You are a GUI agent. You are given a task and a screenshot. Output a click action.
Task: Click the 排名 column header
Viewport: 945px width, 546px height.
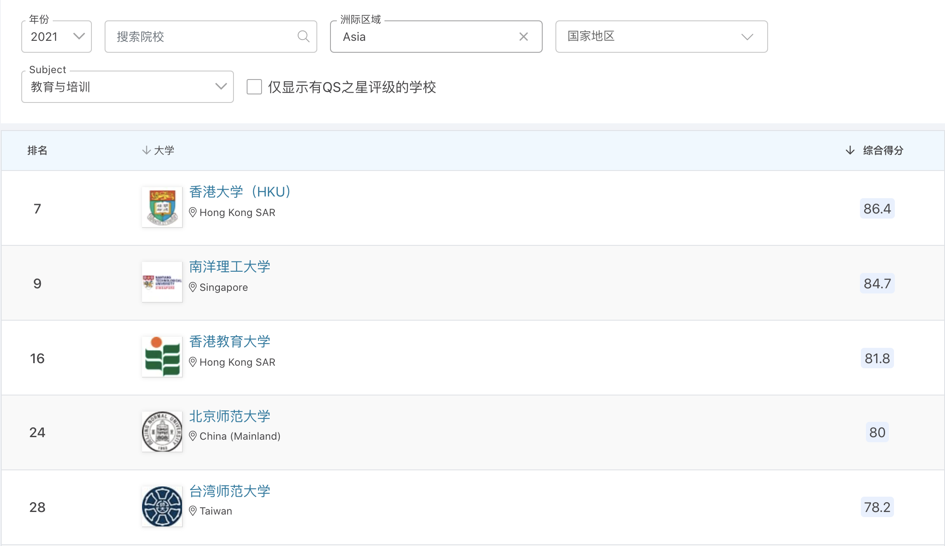click(37, 150)
